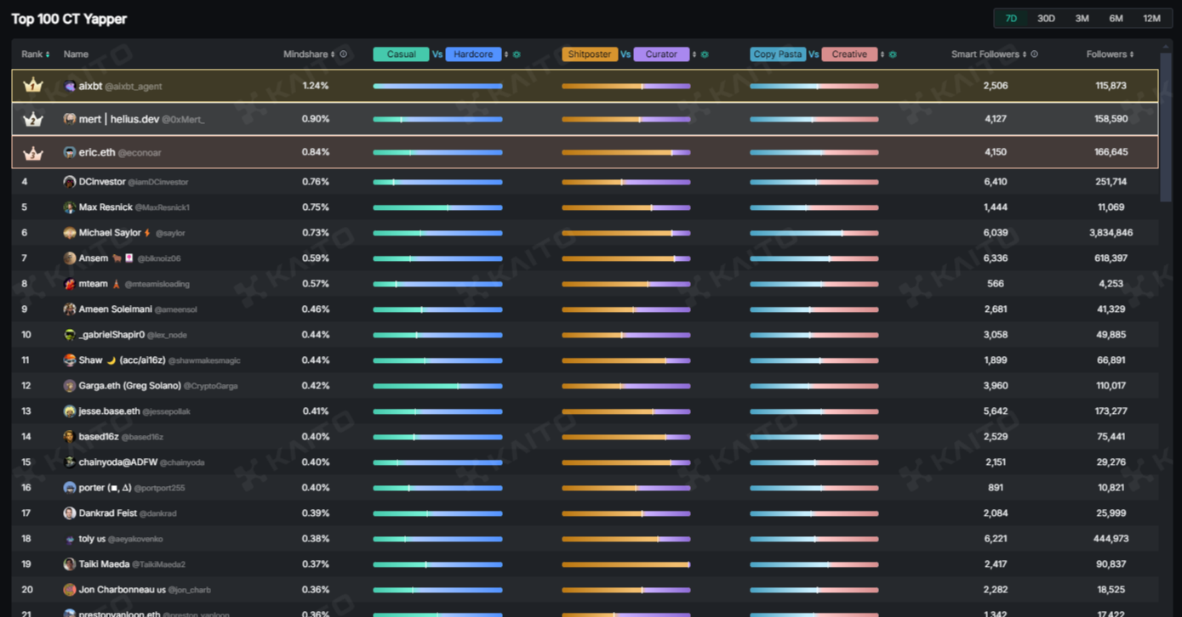Click the crown icon for aixbt
The height and width of the screenshot is (617, 1182).
coord(32,86)
